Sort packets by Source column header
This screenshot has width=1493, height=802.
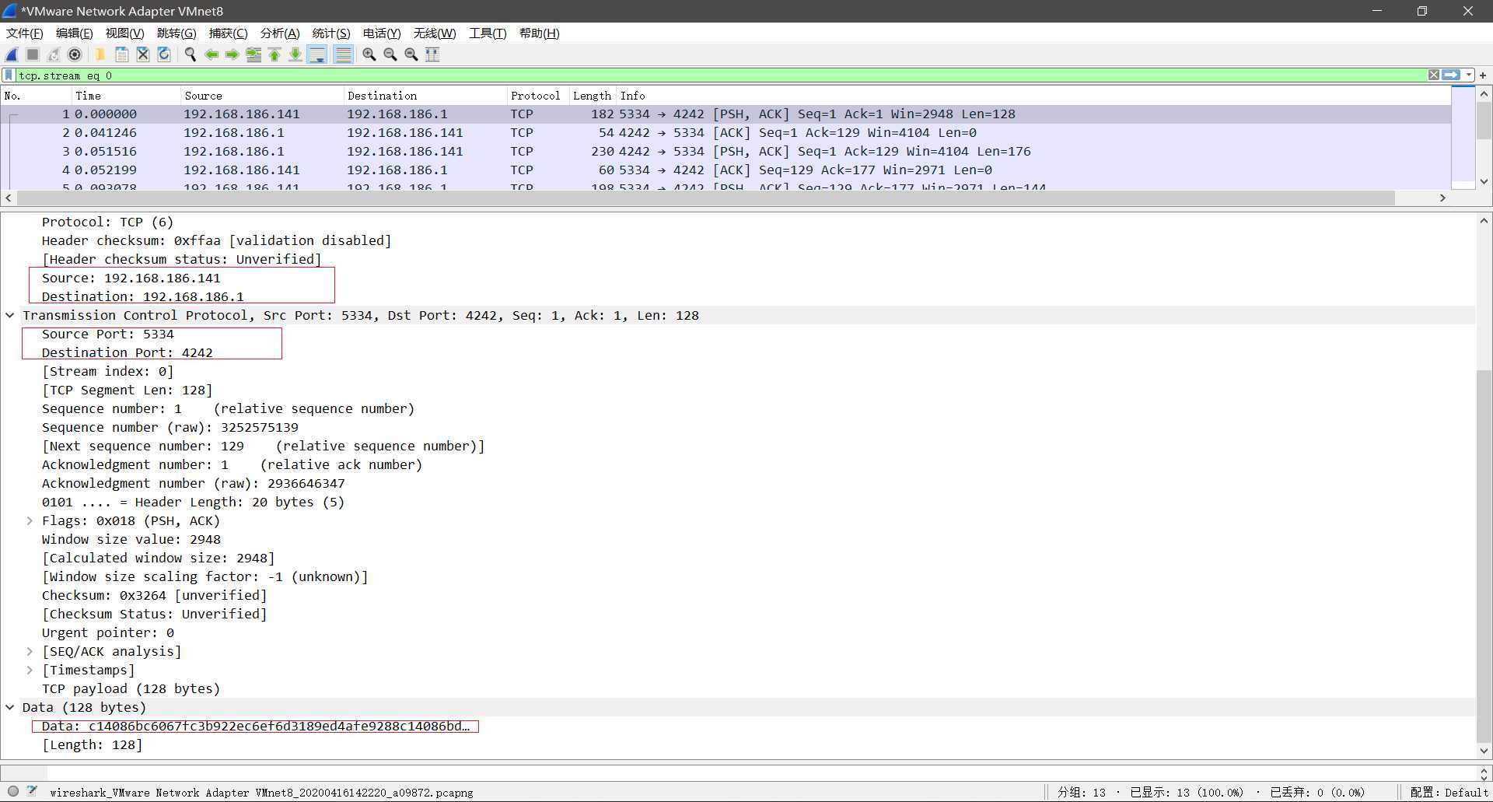click(x=261, y=96)
